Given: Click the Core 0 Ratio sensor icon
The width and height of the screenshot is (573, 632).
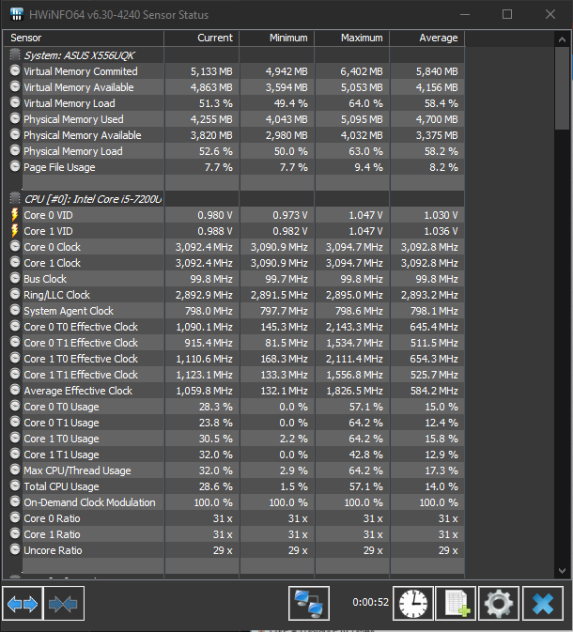Looking at the screenshot, I should coord(15,518).
